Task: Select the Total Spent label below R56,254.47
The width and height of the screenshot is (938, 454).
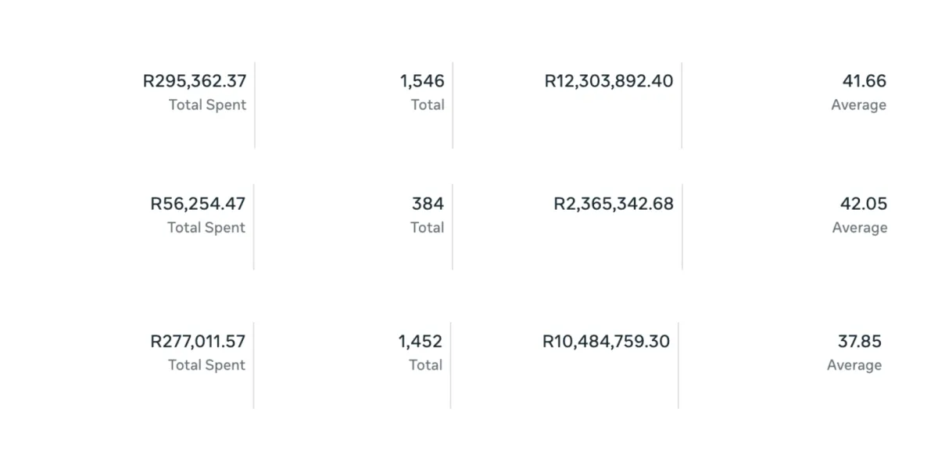Action: [x=206, y=228]
